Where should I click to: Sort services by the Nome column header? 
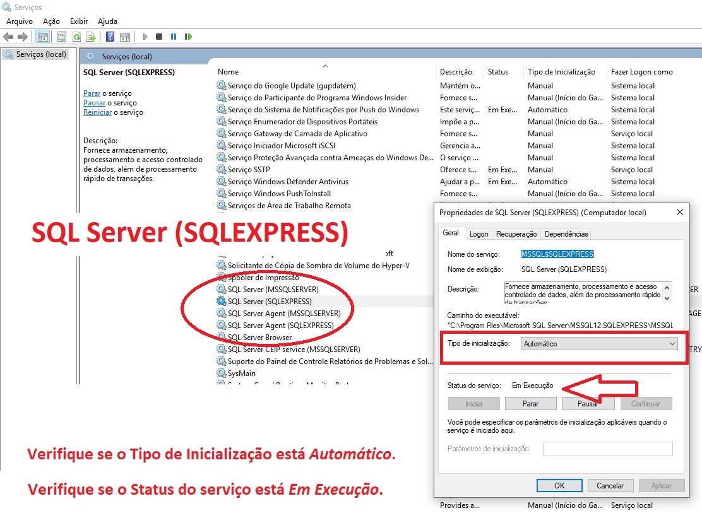(229, 72)
